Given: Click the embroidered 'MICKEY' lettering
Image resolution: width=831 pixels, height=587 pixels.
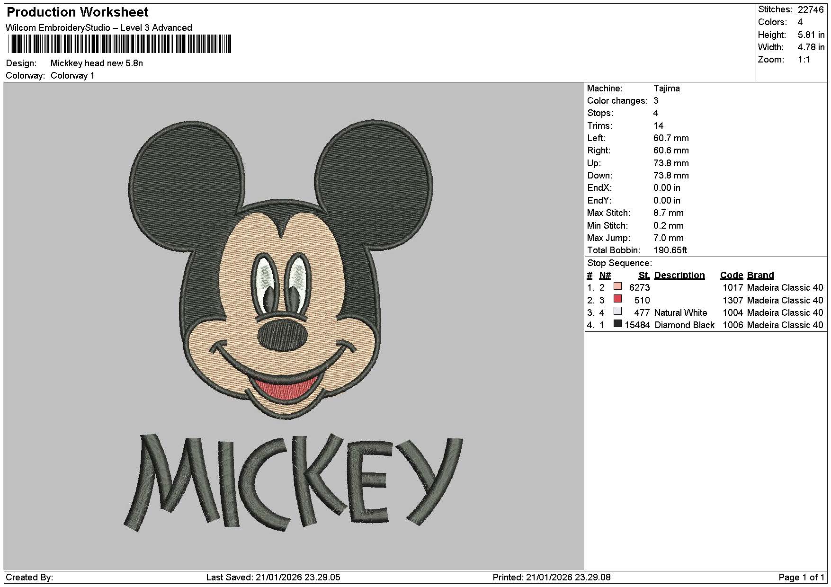Looking at the screenshot, I should (294, 482).
